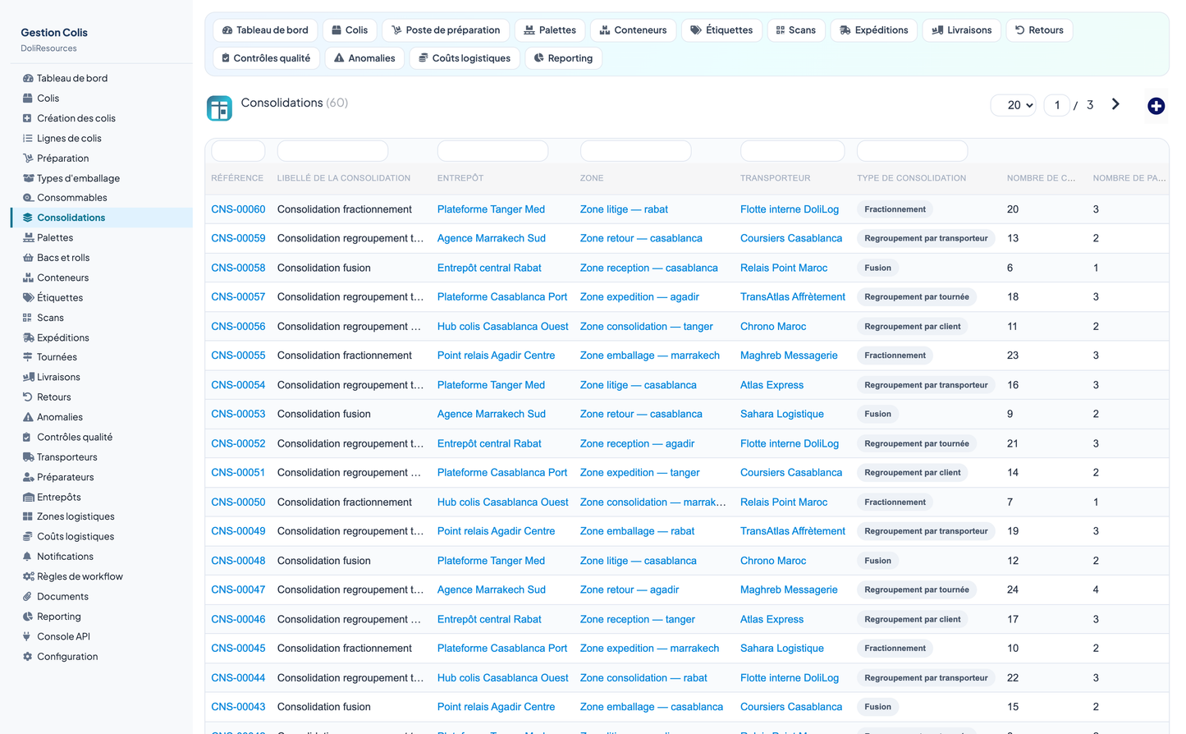
Task: Open Reporting in the sidebar menu
Action: tap(59, 617)
